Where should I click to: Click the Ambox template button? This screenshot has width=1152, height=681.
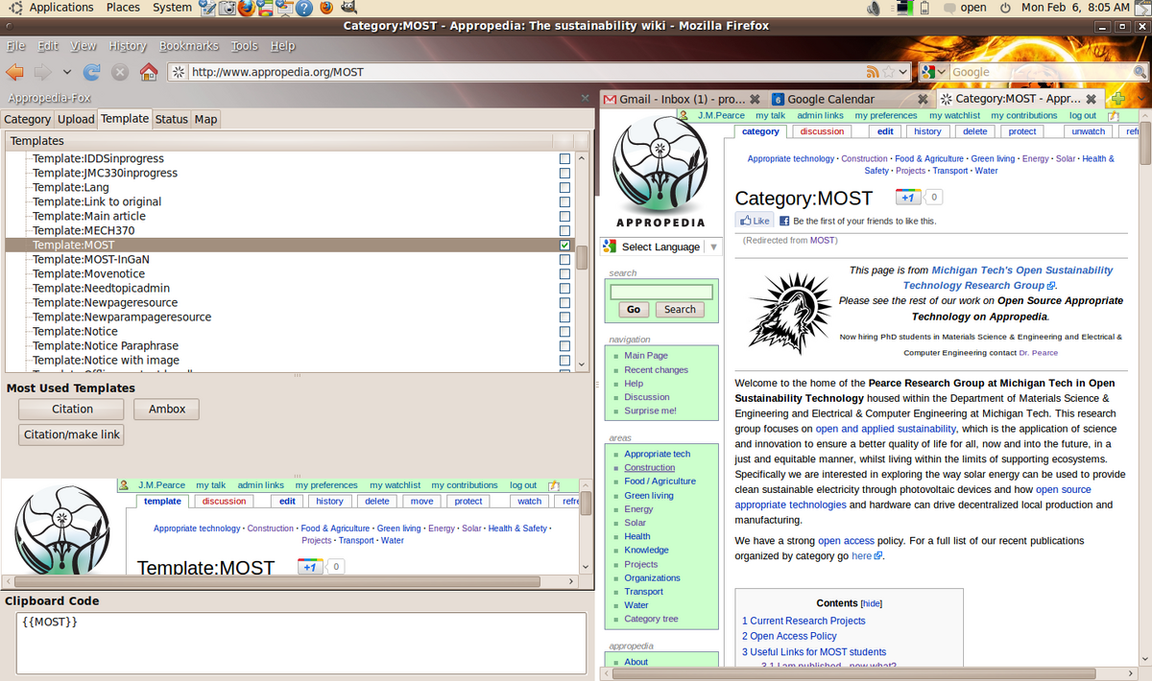tap(166, 409)
